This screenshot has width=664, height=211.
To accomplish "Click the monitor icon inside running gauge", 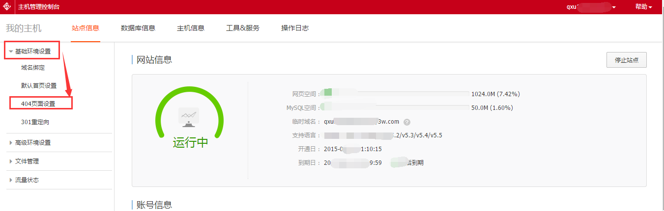I will 189,118.
